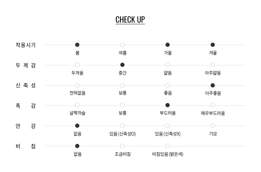261x172 pixels.
Task: Select the 봄 season dot
Action: click(77, 45)
